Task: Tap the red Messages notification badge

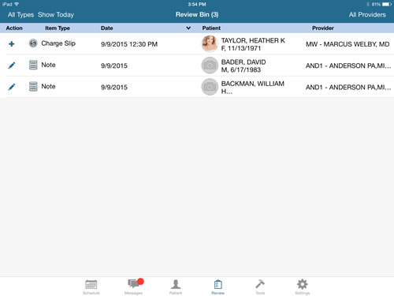Action: click(140, 282)
